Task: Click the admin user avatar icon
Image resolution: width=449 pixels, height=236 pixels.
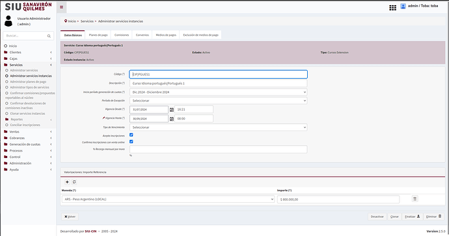Action: (x=403, y=6)
